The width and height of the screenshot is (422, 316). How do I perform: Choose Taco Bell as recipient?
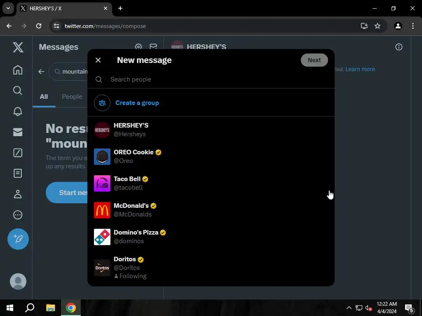pyautogui.click(x=211, y=183)
